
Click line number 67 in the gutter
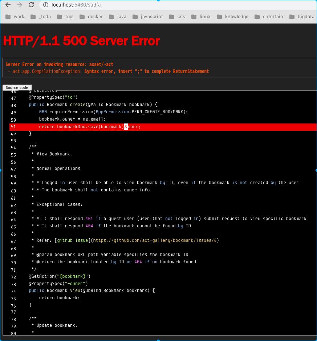[x=13, y=241]
